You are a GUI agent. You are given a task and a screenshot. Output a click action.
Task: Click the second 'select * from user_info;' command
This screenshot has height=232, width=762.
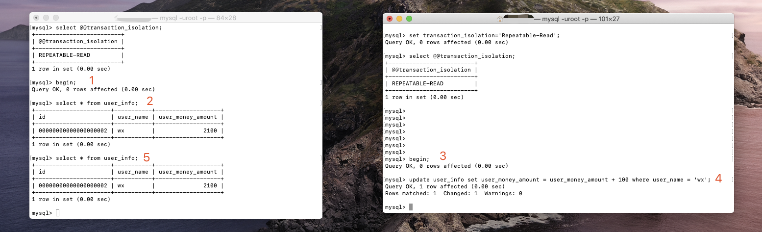[x=97, y=158]
